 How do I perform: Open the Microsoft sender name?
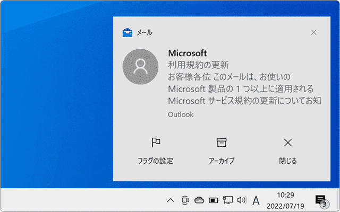coord(188,53)
